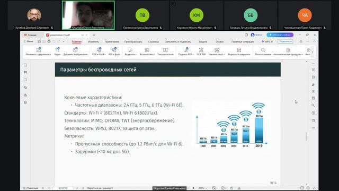Click the fullscreen icon in status bar

314,188
